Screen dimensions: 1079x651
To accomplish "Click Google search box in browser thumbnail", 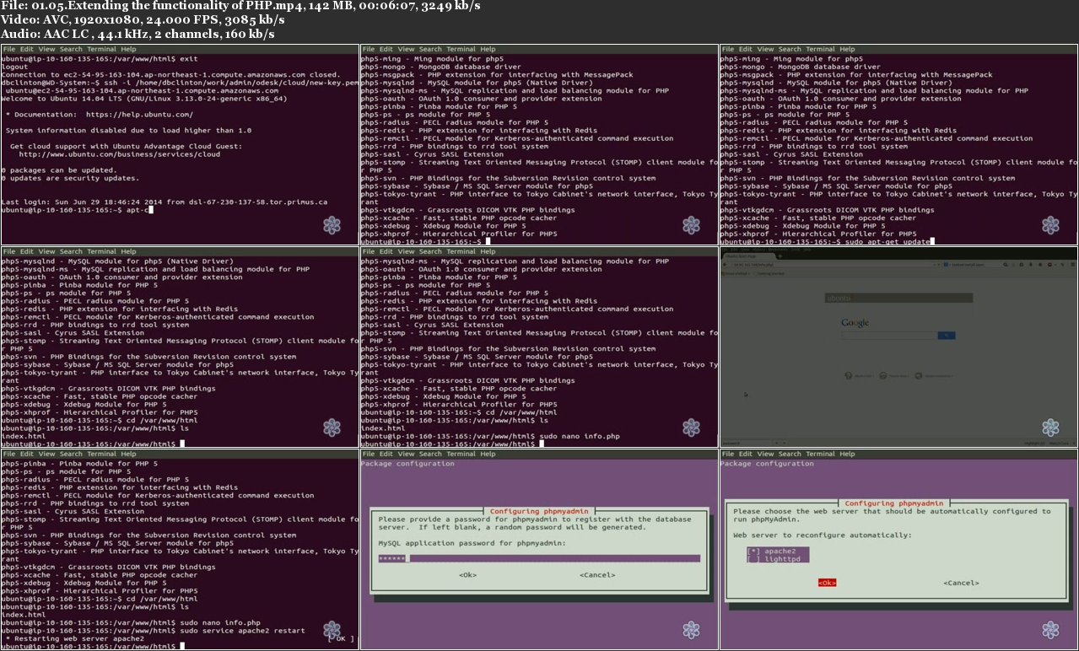I will [x=888, y=336].
